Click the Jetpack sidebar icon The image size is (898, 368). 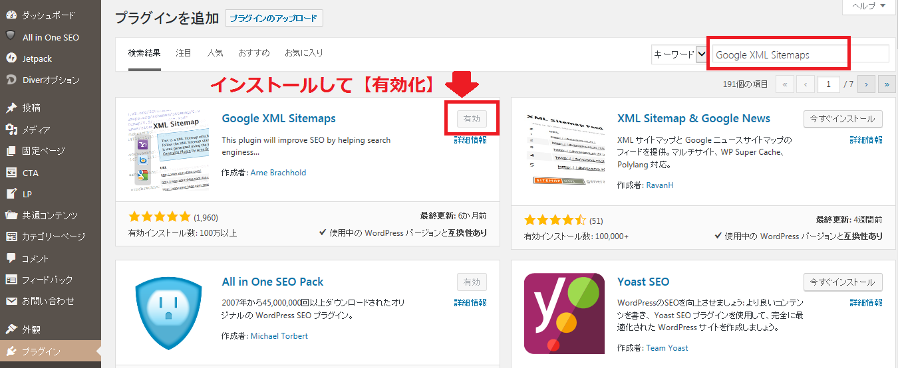point(11,58)
